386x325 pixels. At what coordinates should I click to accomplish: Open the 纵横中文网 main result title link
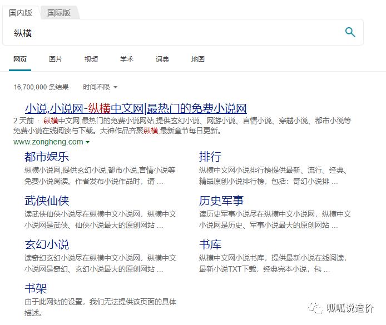click(136, 108)
